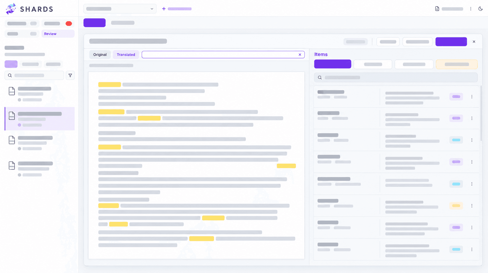The height and width of the screenshot is (273, 488).
Task: Click the sidebar search magnifier icon
Action: pos(10,75)
